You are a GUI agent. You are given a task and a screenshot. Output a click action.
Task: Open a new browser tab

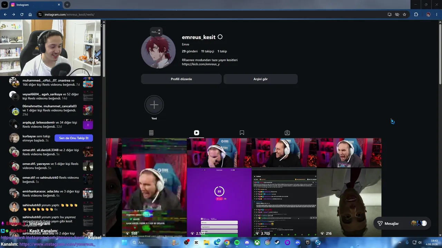(67, 5)
